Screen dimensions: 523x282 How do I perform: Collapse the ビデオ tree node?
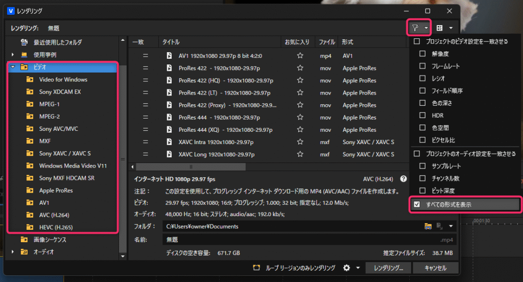pyautogui.click(x=12, y=67)
